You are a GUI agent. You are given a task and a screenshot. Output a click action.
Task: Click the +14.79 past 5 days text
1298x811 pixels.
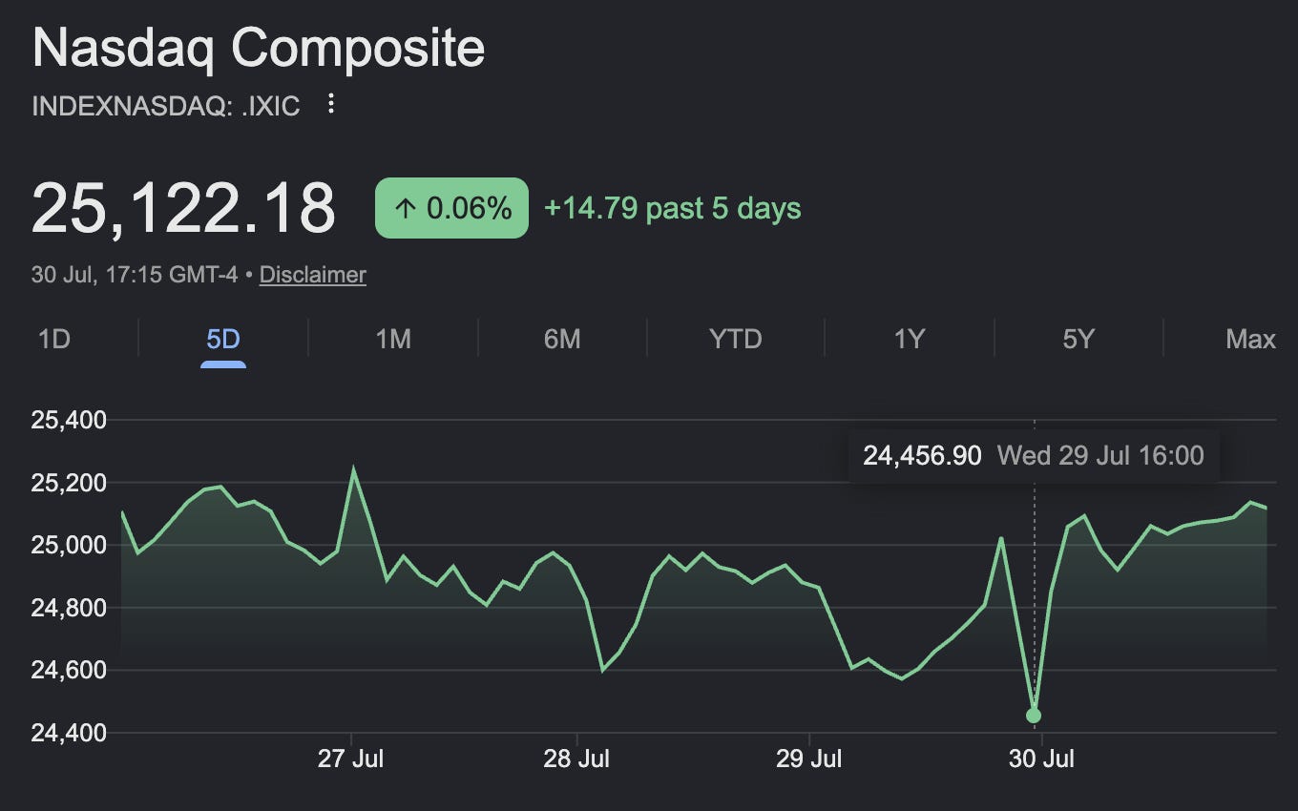[x=672, y=208]
